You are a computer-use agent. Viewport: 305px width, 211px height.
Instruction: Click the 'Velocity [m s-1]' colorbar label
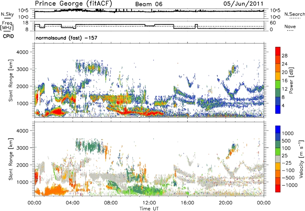coord(301,159)
